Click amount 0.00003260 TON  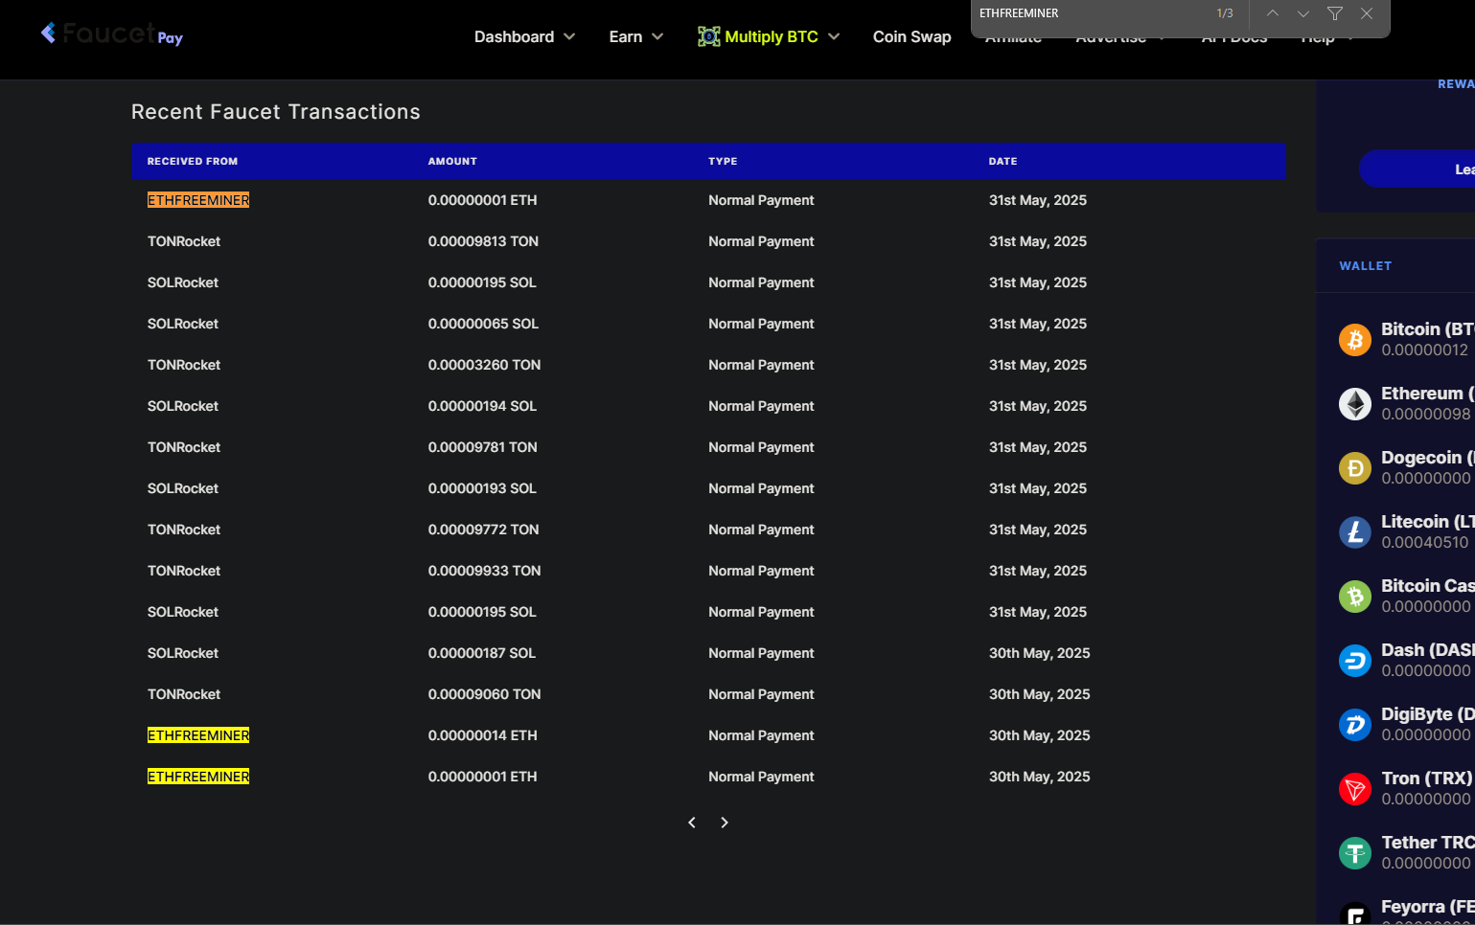pyautogui.click(x=484, y=365)
